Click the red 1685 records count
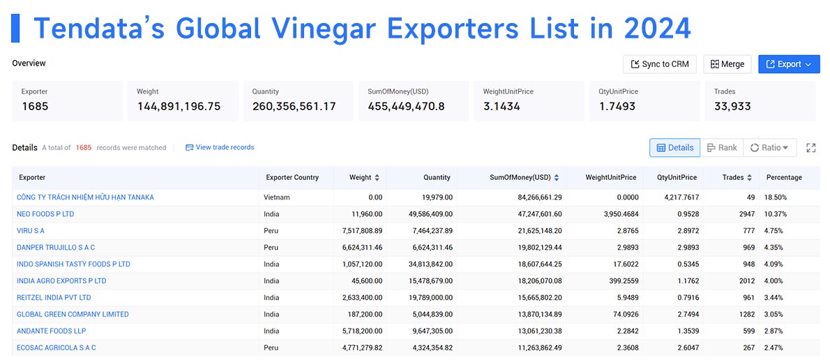This screenshot has width=830, height=362. pos(83,148)
